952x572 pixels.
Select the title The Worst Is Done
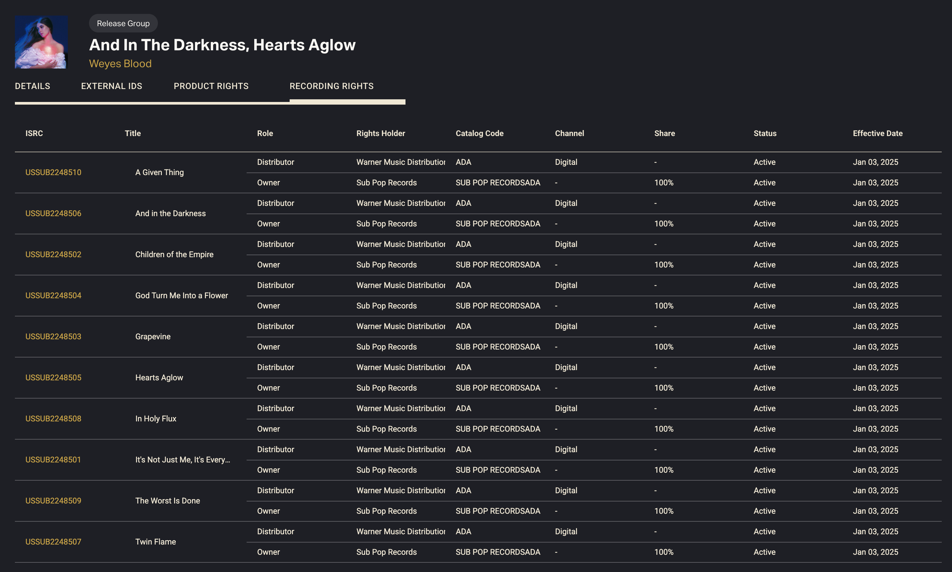168,501
